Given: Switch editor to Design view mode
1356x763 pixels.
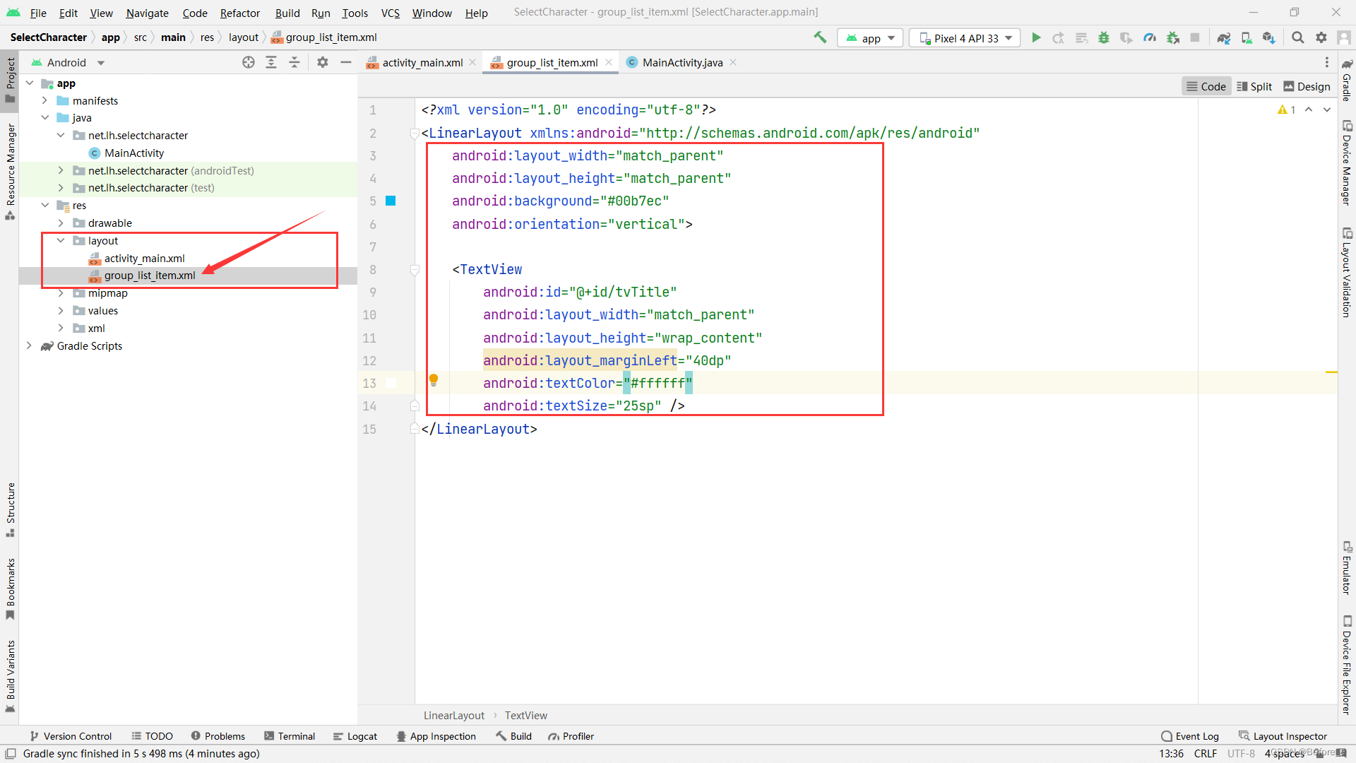Looking at the screenshot, I should coord(1306,86).
